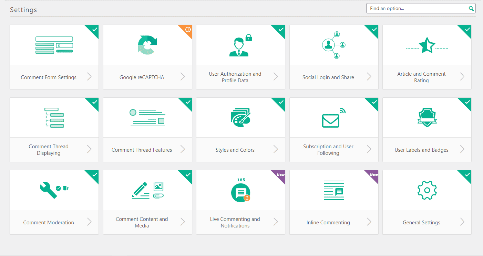This screenshot has height=256, width=483.
Task: Click the General Settings gear icon
Action: 427,190
